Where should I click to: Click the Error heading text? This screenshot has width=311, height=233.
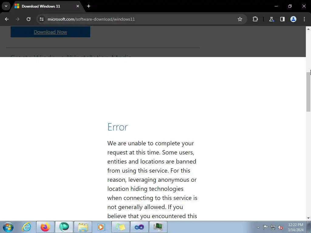pyautogui.click(x=118, y=127)
